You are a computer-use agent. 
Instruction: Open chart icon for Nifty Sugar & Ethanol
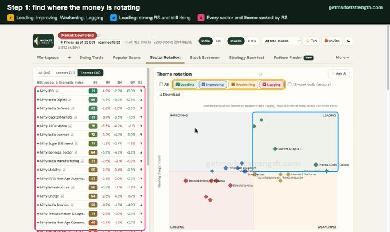click(76, 143)
